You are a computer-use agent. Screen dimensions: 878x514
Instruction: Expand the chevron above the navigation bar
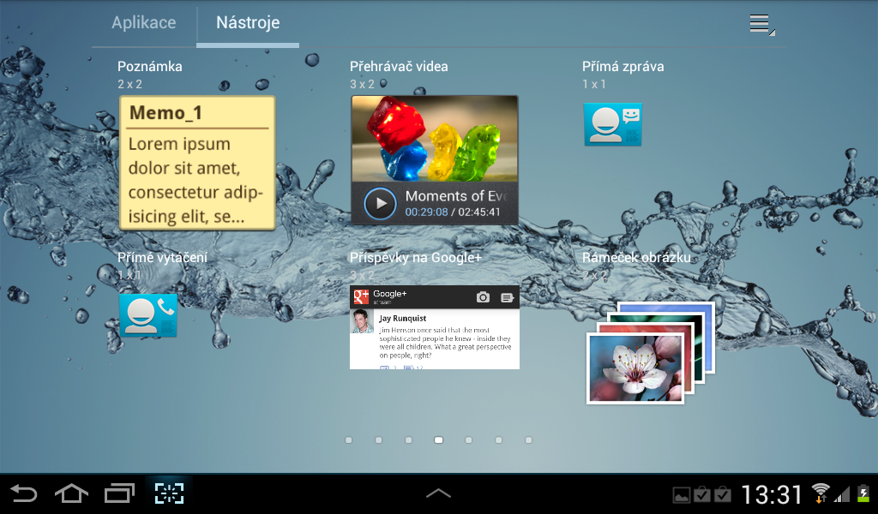(438, 493)
